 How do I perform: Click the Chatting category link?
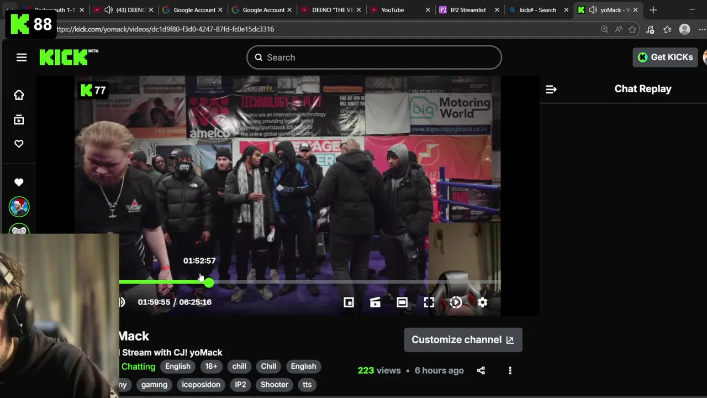pyautogui.click(x=138, y=366)
